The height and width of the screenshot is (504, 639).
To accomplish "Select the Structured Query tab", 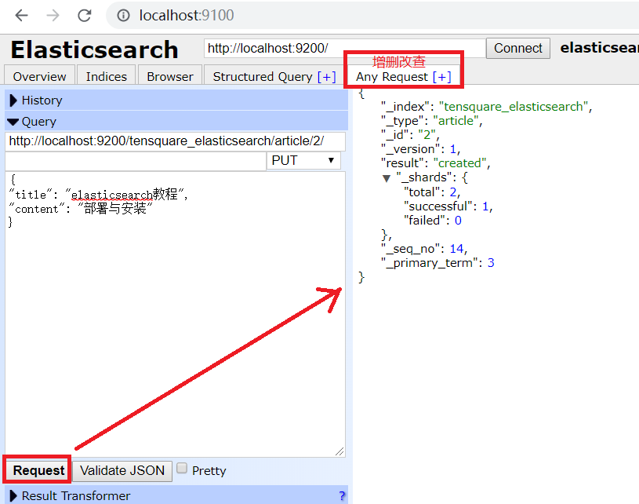I will [x=263, y=76].
